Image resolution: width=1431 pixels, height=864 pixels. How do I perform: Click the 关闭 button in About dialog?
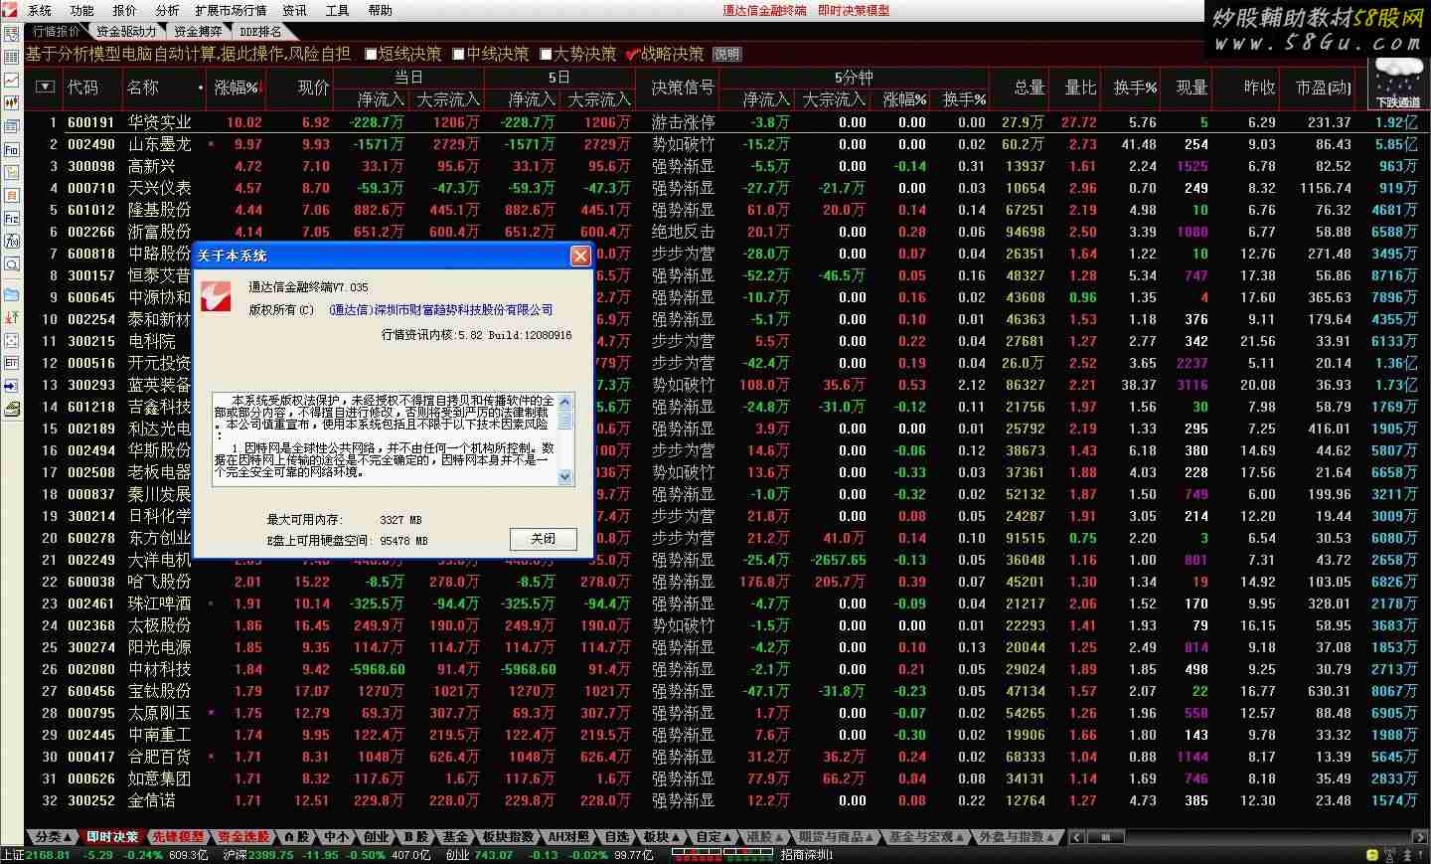click(x=543, y=538)
